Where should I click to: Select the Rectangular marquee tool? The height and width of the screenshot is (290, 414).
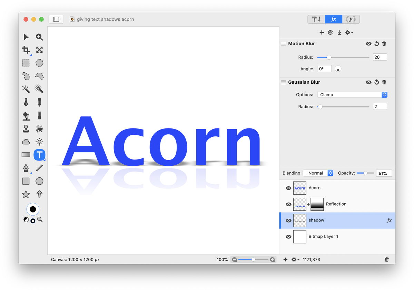pyautogui.click(x=26, y=63)
